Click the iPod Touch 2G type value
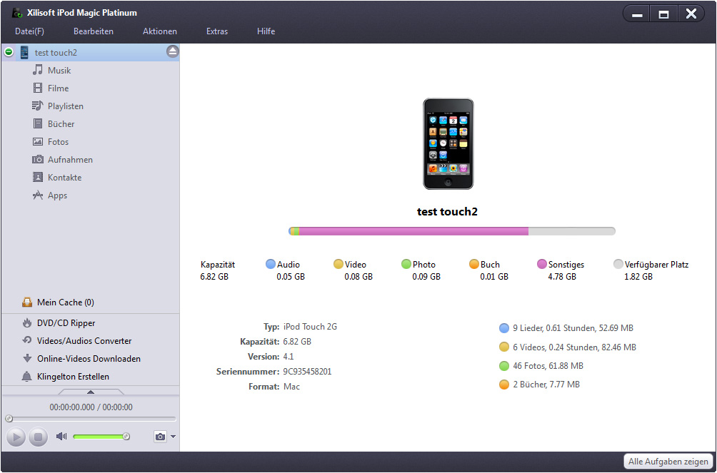Image resolution: width=717 pixels, height=473 pixels. [x=310, y=327]
